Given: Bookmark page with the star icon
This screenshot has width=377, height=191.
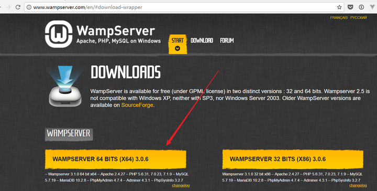Looking at the screenshot, I should tap(339, 7).
